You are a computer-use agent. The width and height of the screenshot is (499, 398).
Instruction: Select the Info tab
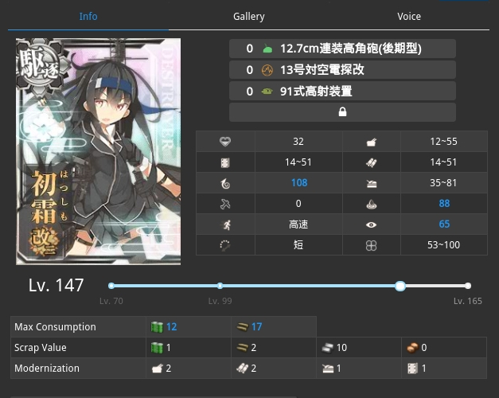pos(88,16)
